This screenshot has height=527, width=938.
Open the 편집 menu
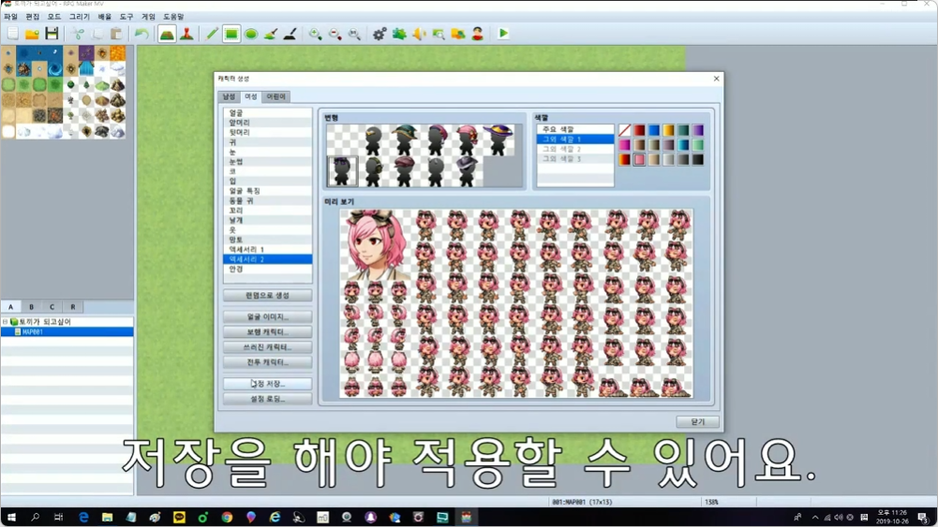point(32,17)
